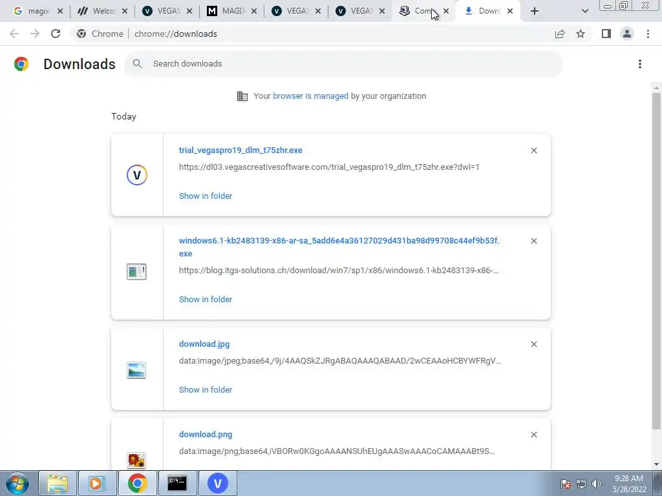The height and width of the screenshot is (496, 662).
Task: Click the download.png image icon
Action: tap(136, 460)
